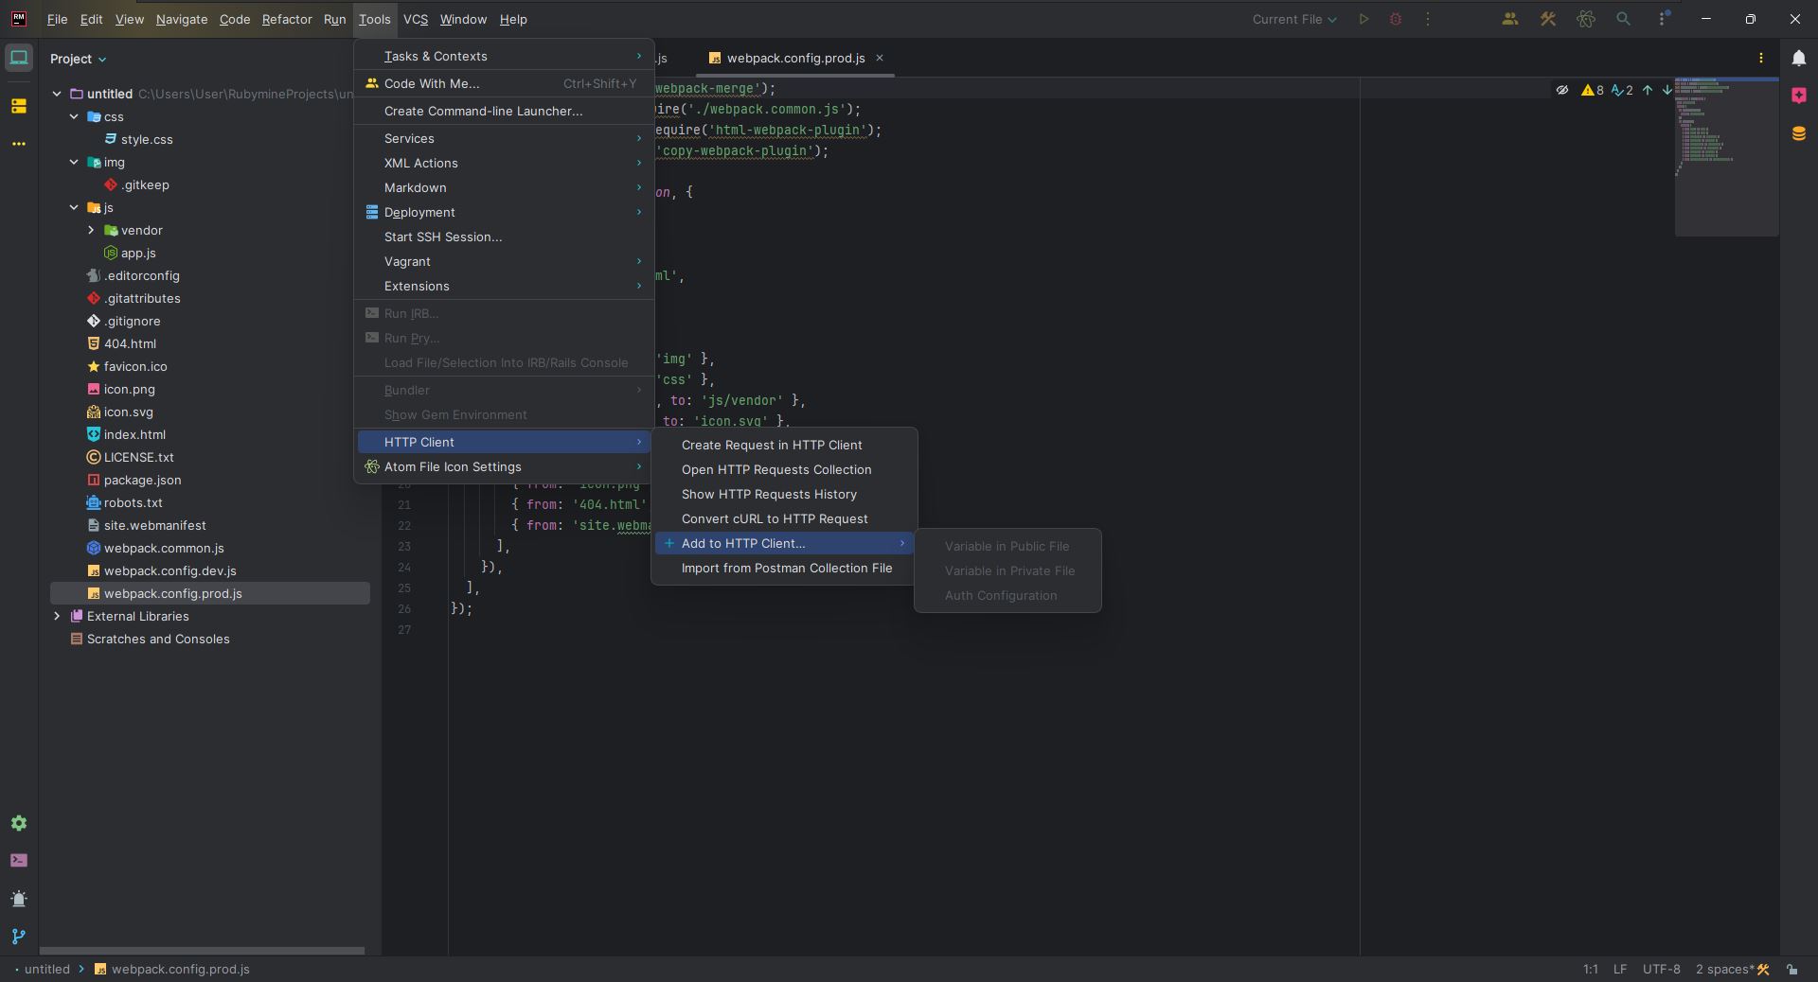
Task: Click the Debug bug icon
Action: point(1395,19)
